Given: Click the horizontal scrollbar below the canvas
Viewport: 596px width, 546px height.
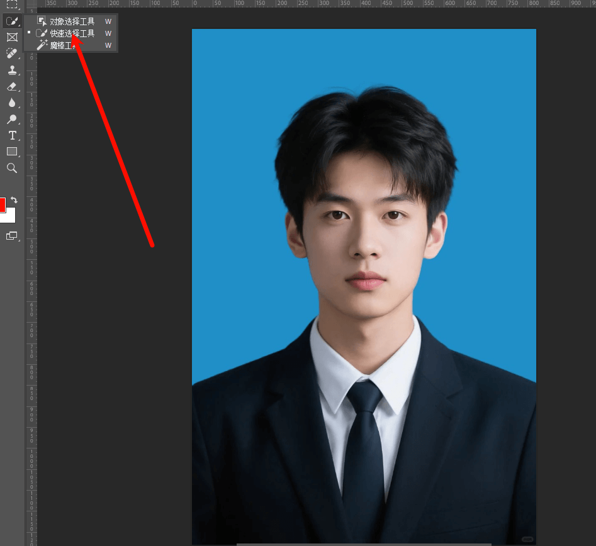Looking at the screenshot, I should (364, 544).
